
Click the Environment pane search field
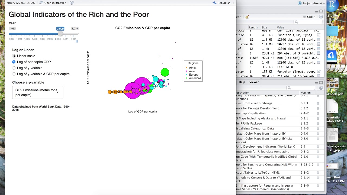point(308,22)
